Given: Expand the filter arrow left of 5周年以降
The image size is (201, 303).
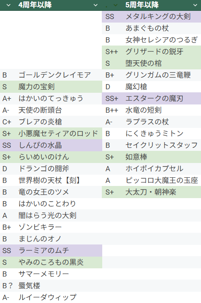Looking at the screenshot, I should (115, 5).
